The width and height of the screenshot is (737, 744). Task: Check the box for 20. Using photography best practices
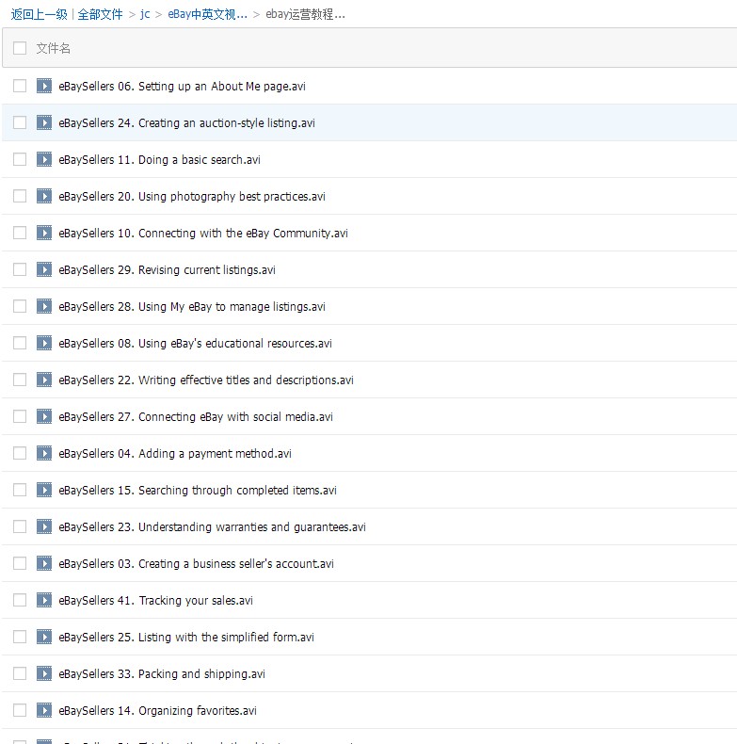20,196
